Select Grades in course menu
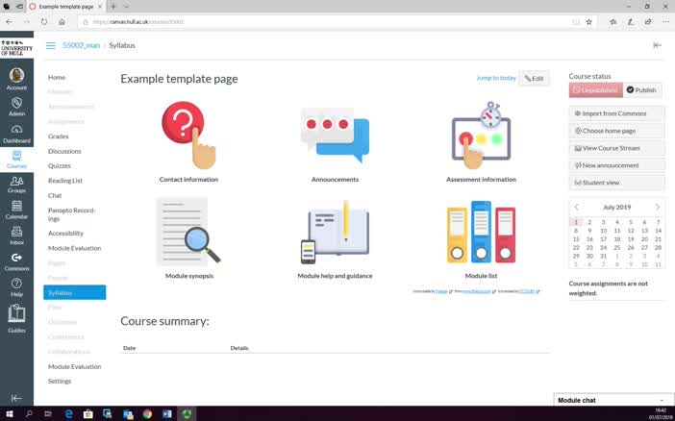This screenshot has width=675, height=421. [59, 136]
